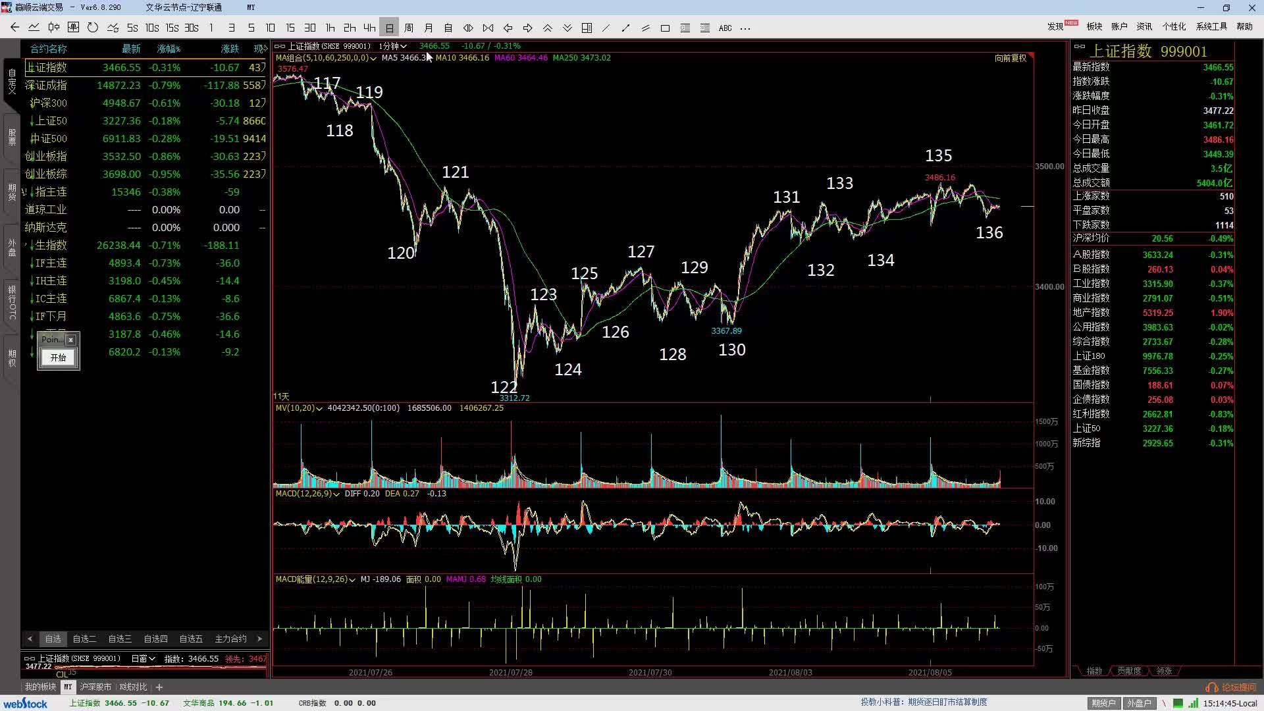Switch to the 自选二 tab
Image resolution: width=1264 pixels, height=711 pixels.
[x=84, y=639]
